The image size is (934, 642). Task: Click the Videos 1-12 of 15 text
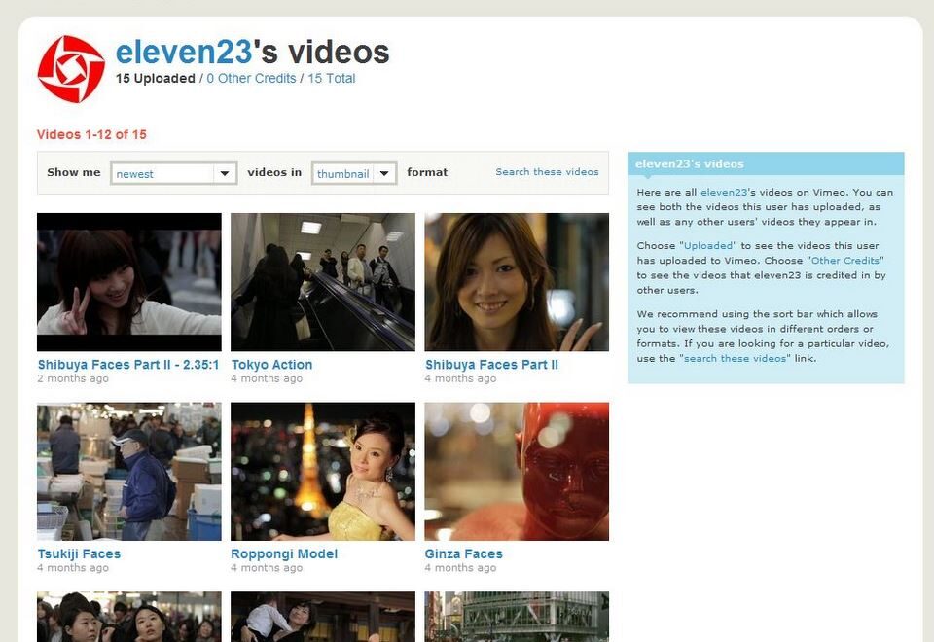tap(91, 134)
